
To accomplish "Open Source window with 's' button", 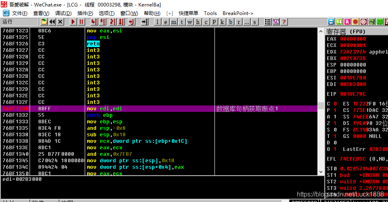I will click(x=255, y=22).
